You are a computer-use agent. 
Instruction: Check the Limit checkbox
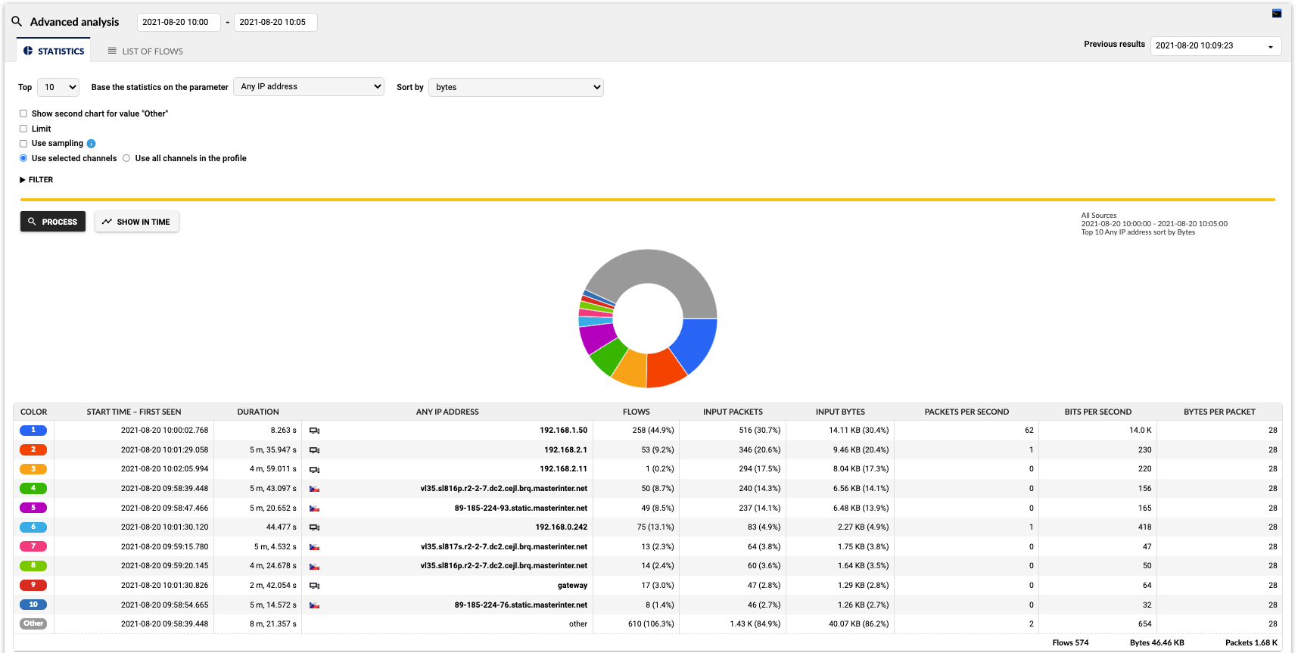pyautogui.click(x=23, y=129)
